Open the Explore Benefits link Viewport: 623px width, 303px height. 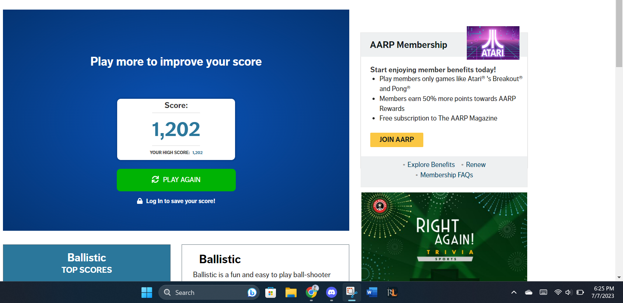(431, 165)
